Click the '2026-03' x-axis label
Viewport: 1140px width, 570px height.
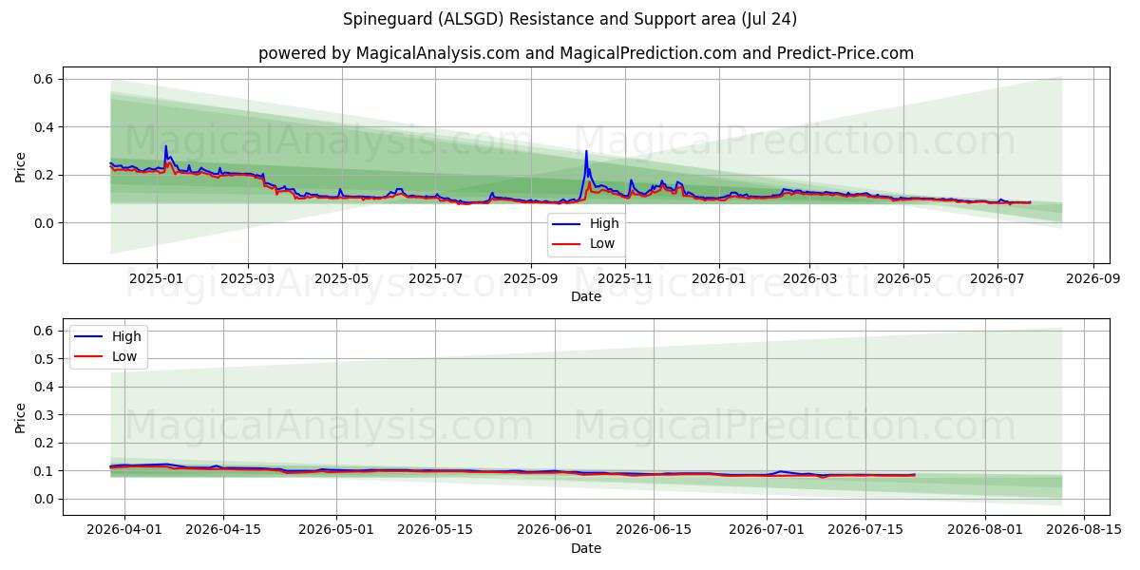[x=809, y=279]
